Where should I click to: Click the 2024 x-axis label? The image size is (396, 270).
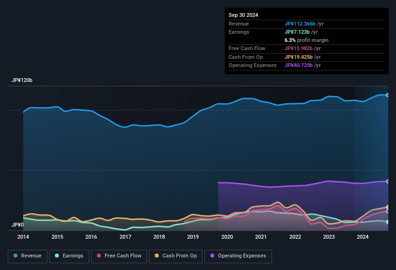point(363,237)
